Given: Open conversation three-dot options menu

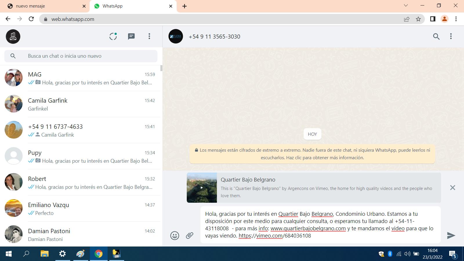Looking at the screenshot, I should pos(451,36).
